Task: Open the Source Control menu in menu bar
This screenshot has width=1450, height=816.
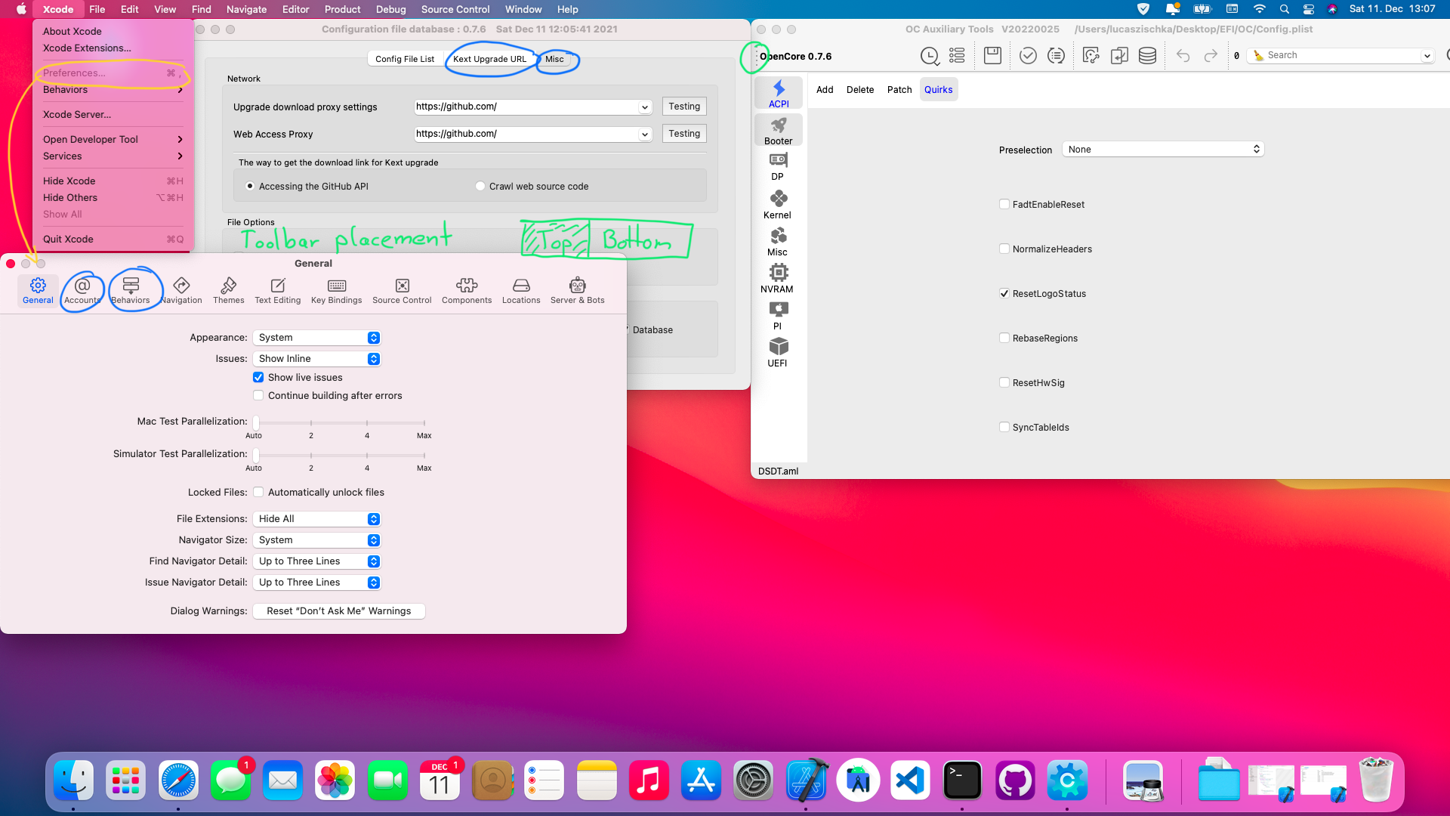Action: point(455,9)
